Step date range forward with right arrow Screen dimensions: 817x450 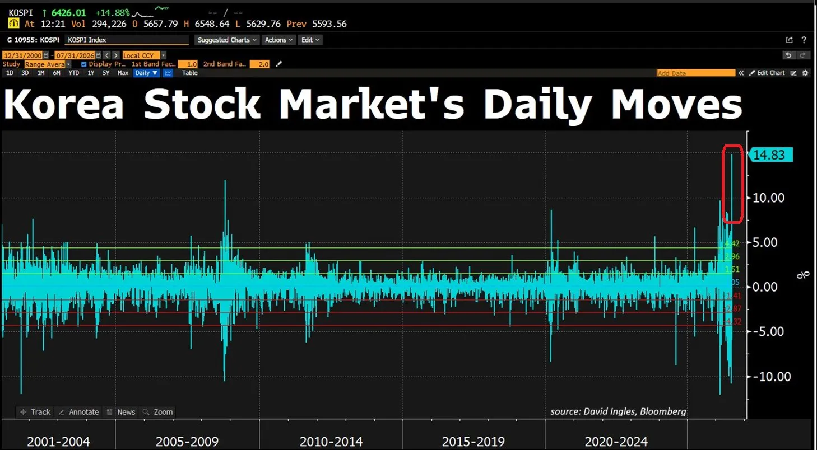click(116, 55)
